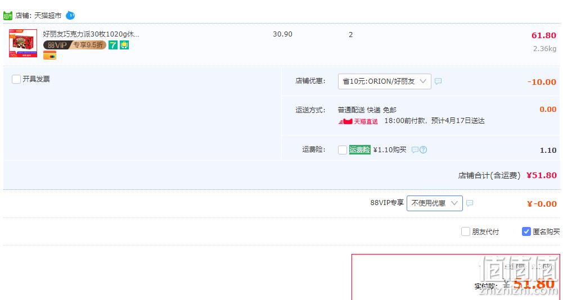Click the comment icon beside 店铺优惠 dropdown
This screenshot has width=563, height=300.
[x=438, y=81]
